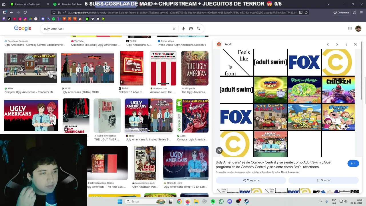Clear the Google search box text
This screenshot has width=366, height=206.
point(174,29)
